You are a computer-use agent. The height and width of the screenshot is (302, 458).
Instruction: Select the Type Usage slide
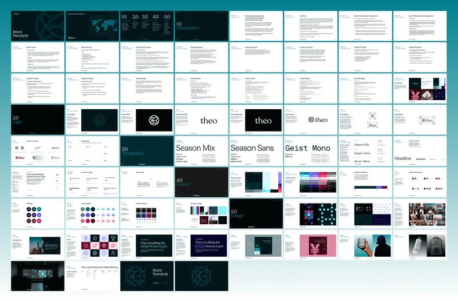tap(147, 182)
